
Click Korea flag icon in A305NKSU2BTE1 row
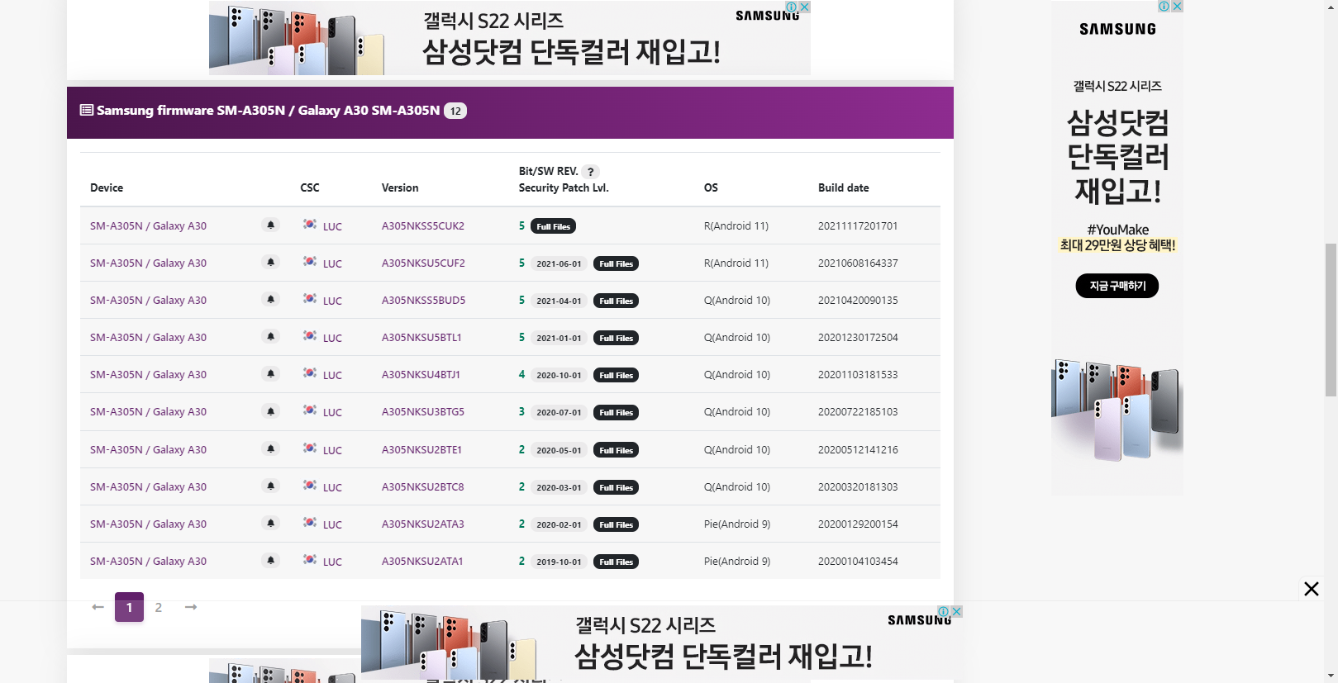(310, 448)
